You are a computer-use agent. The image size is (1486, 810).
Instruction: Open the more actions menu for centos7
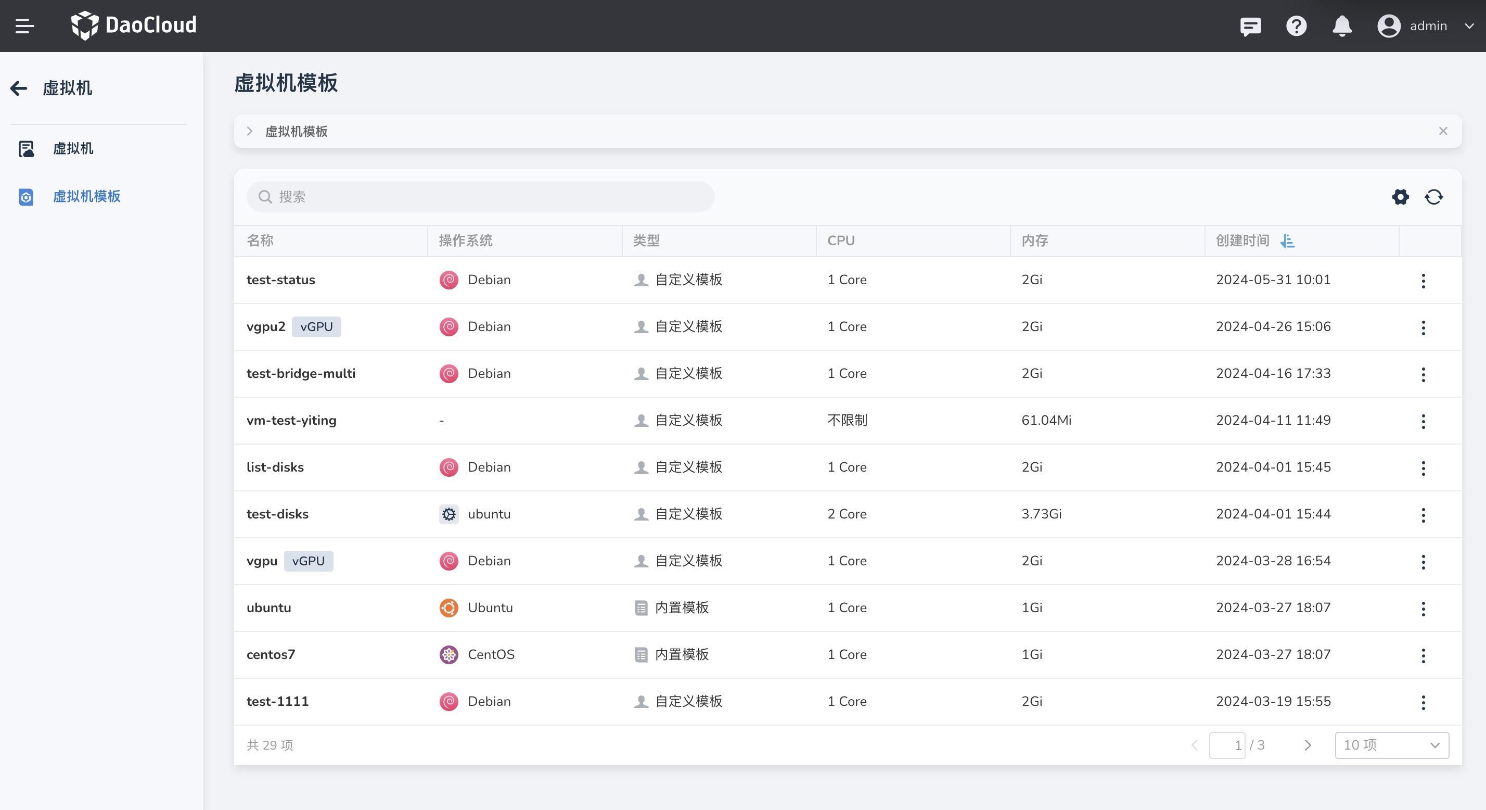pos(1423,655)
